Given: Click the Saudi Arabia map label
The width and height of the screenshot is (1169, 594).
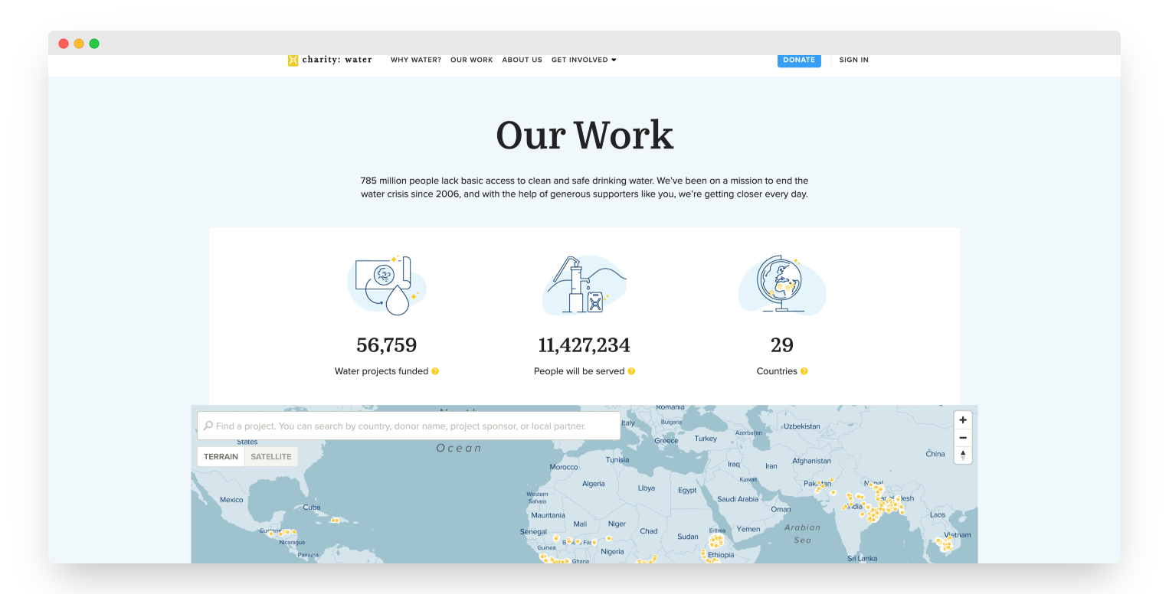Looking at the screenshot, I should pos(738,499).
